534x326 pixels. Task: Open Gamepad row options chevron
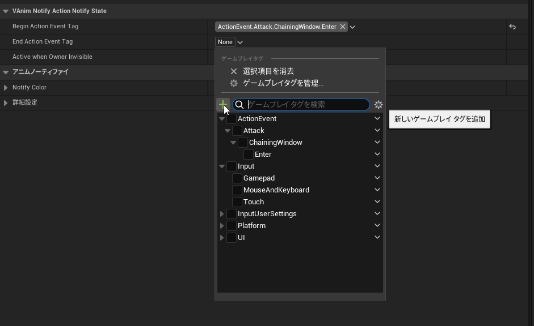coord(377,178)
